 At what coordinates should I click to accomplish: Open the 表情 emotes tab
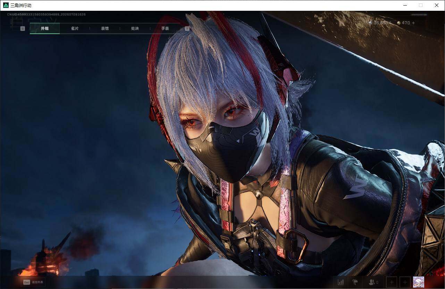coord(105,28)
